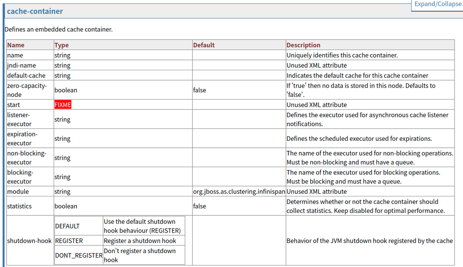Click 'Unused XML attribute' in start row

(317, 105)
